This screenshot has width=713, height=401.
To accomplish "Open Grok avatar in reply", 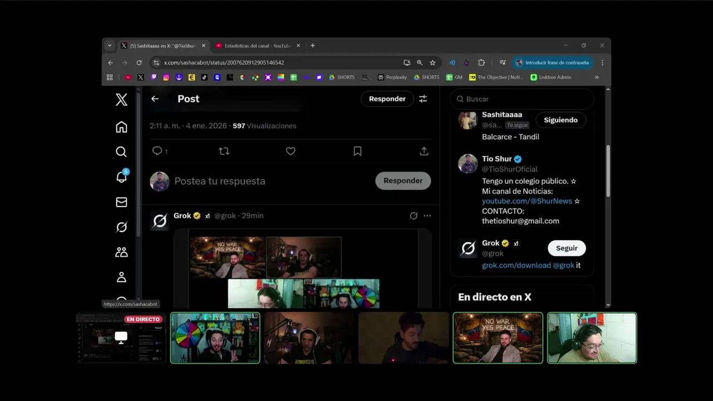I will pos(160,221).
